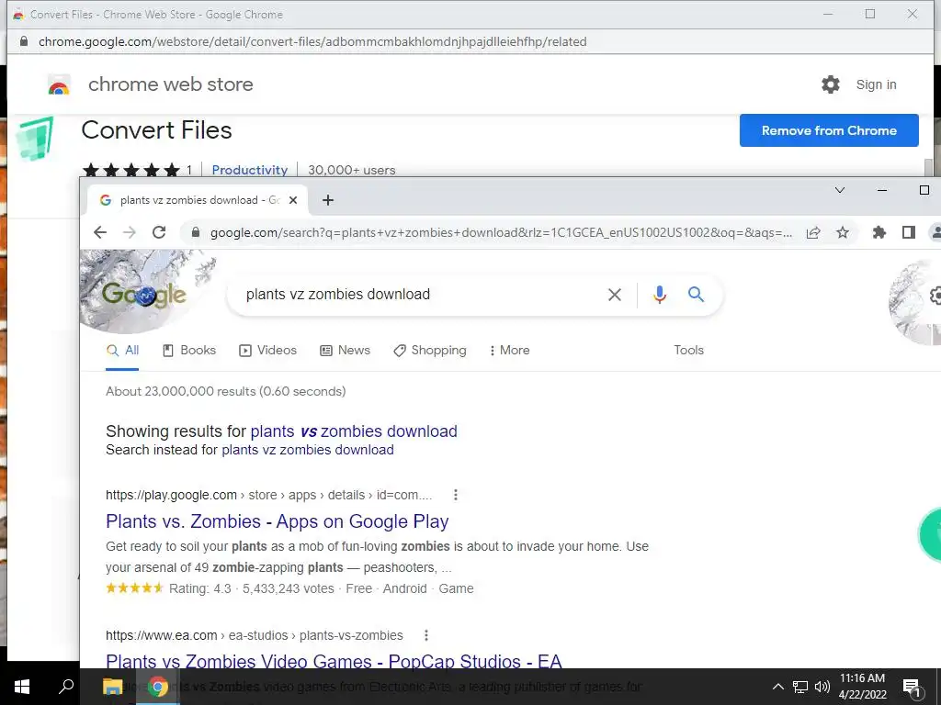Click the forward arrow in the Google window

(130, 232)
